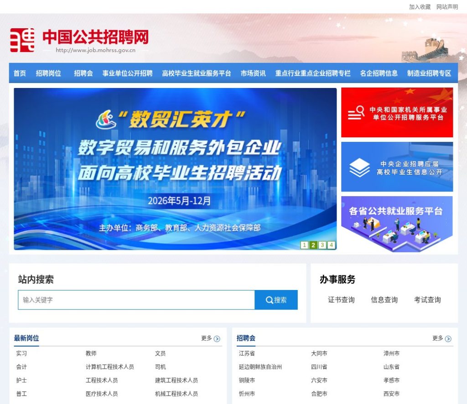Screen dimensions: 467x404
Task: Open 证书查询 service
Action: [341, 300]
